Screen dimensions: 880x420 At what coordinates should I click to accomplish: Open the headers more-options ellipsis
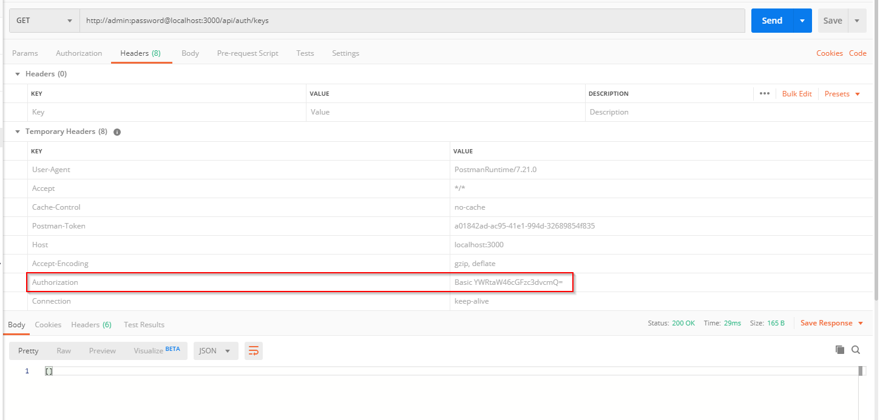click(764, 93)
